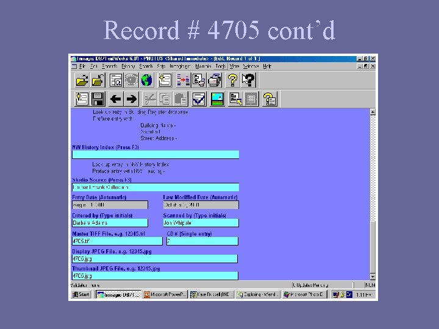Click the 'Street Address -' help text
The width and height of the screenshot is (439, 329).
[159, 138]
